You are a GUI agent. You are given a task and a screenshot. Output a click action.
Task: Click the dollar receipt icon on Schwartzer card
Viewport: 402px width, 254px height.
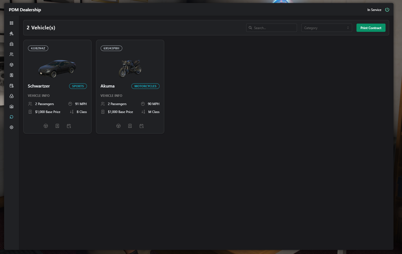(57, 126)
